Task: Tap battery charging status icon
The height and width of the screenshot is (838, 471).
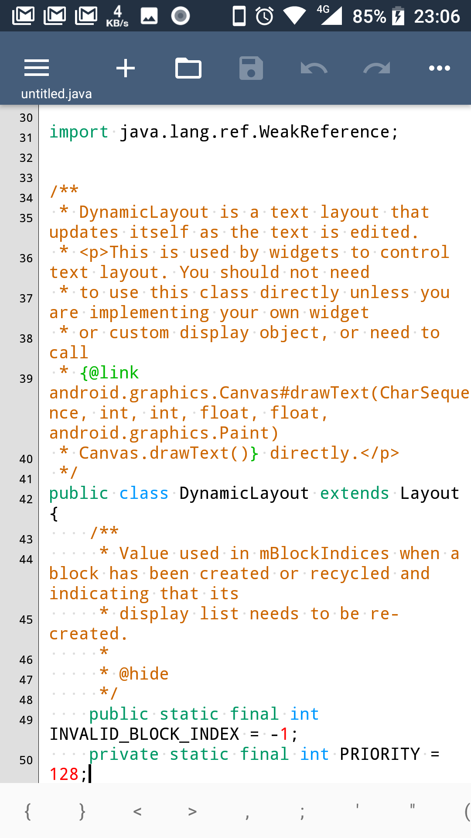Action: click(398, 16)
